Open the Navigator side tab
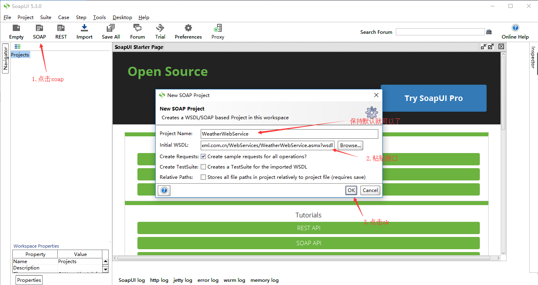The width and height of the screenshot is (538, 285). click(5, 58)
